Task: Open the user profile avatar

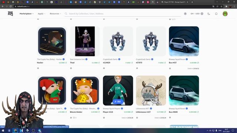Action: pyautogui.click(x=225, y=14)
